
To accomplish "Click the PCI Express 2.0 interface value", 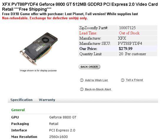I will 62,130.
